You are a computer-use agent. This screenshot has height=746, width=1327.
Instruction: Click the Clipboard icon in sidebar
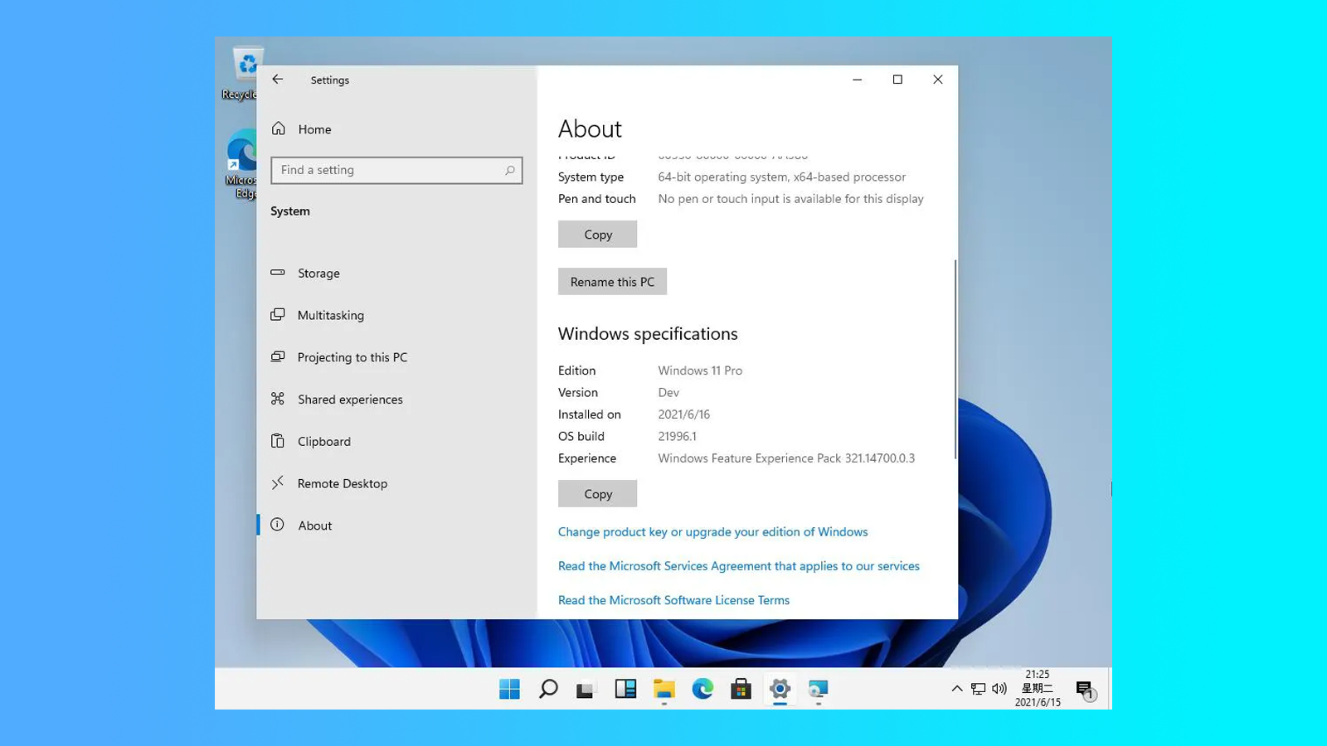coord(278,441)
